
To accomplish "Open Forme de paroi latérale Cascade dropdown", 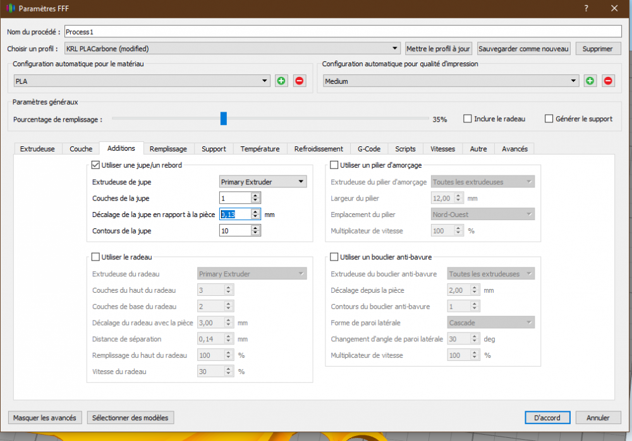I will click(491, 322).
